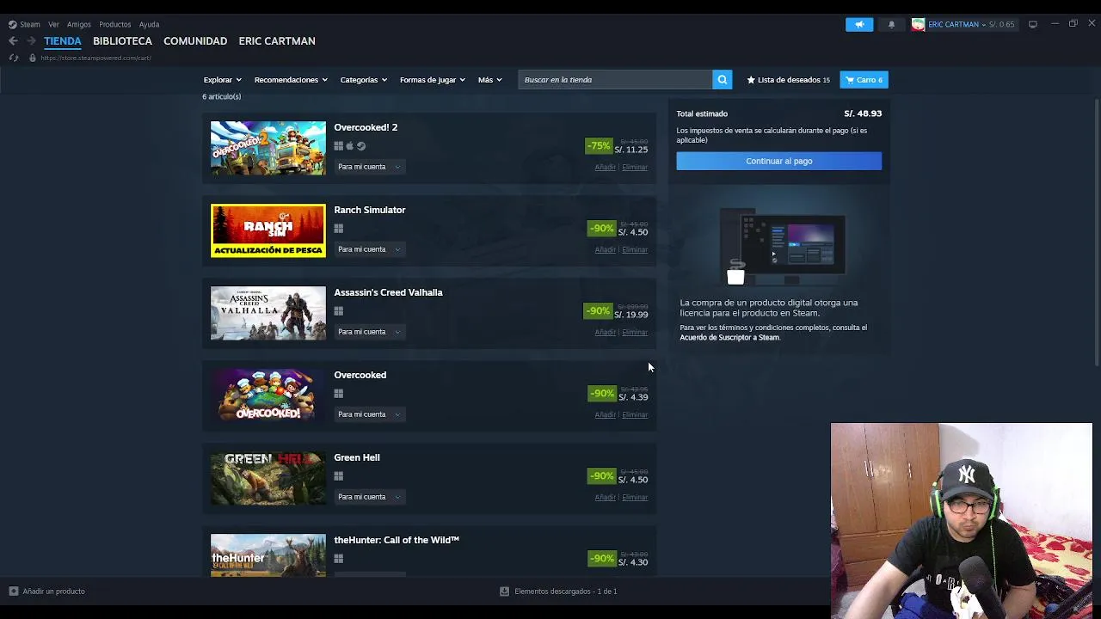
Task: Click the store search input field
Action: (x=615, y=80)
